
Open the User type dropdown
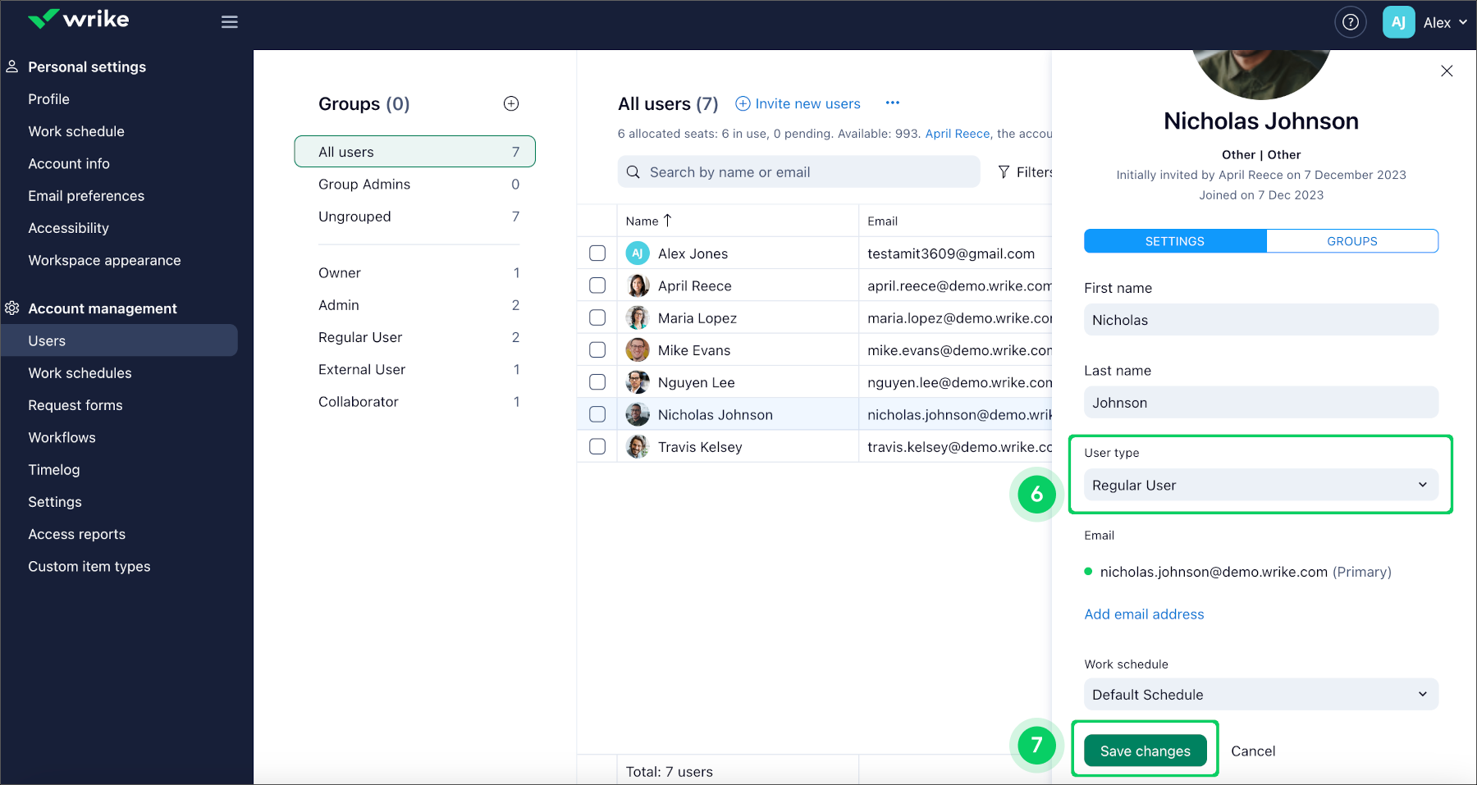1260,485
